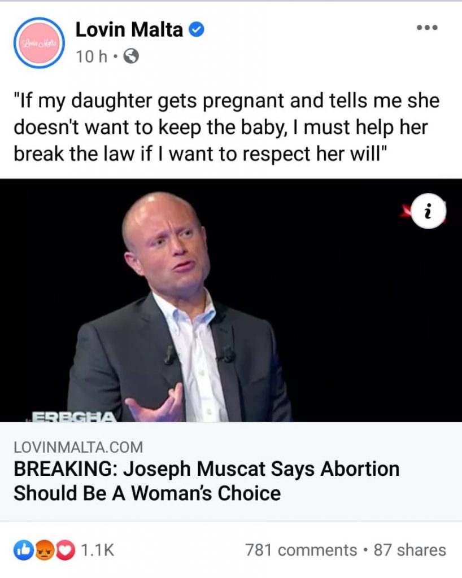The width and height of the screenshot is (462, 578).
Task: Open the article preview image
Action: pos(231,300)
